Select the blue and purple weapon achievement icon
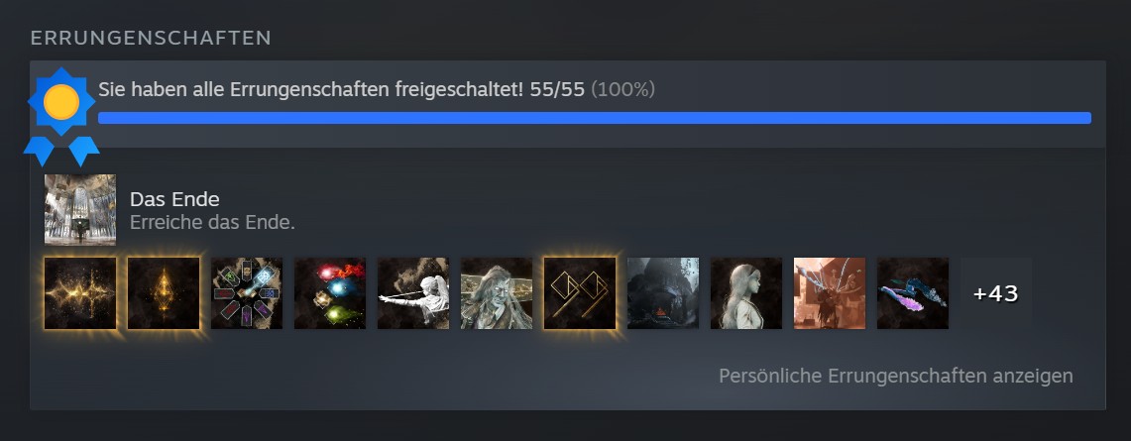This screenshot has height=441, width=1131. [x=913, y=293]
